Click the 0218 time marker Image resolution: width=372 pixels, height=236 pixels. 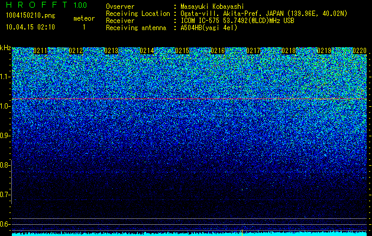click(x=289, y=51)
